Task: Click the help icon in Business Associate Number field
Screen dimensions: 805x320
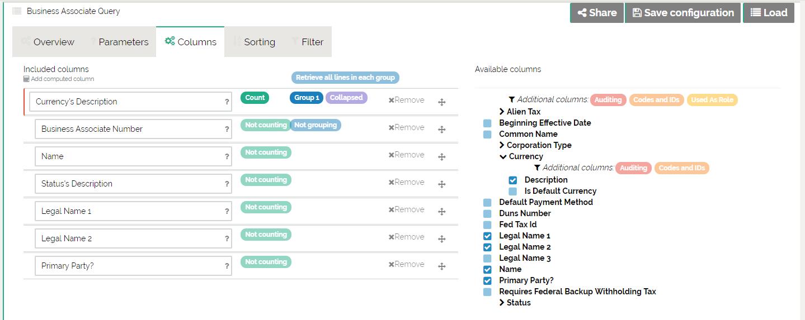Action: (x=227, y=130)
